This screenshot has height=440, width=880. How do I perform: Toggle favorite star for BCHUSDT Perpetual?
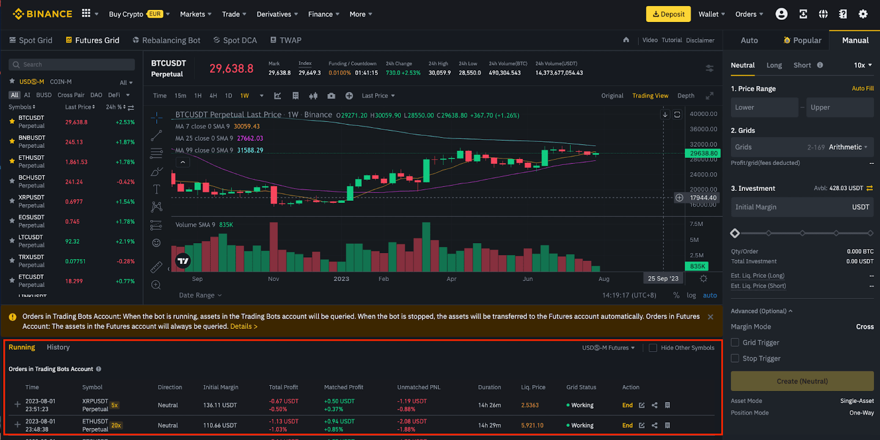(x=12, y=182)
